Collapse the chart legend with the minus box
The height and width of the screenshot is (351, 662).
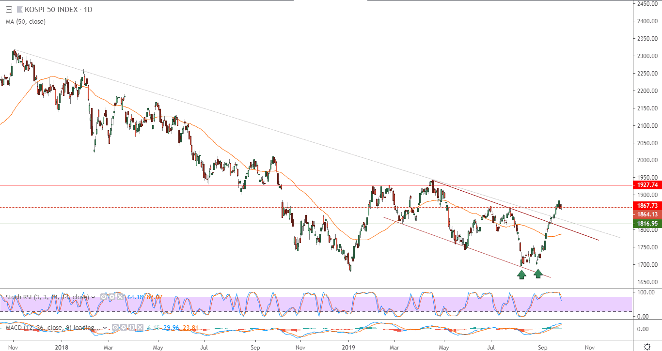9,10
